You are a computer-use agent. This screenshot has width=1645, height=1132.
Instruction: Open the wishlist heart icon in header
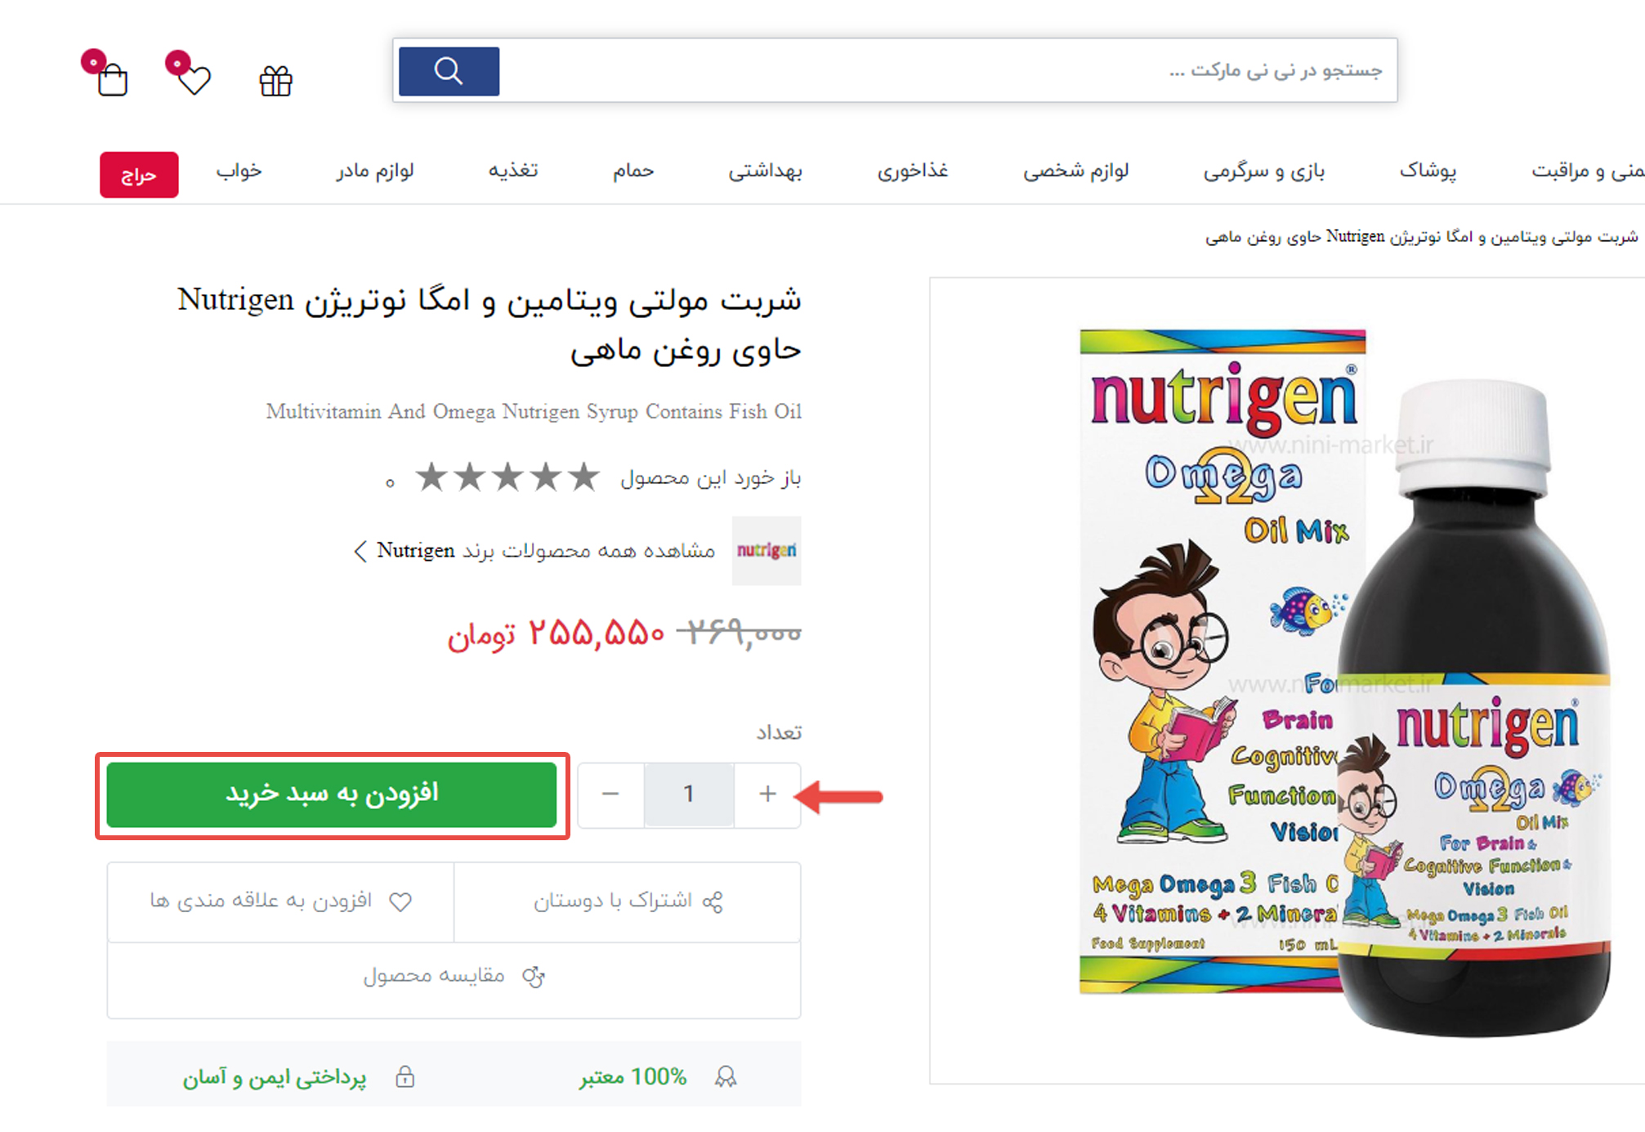(x=194, y=79)
